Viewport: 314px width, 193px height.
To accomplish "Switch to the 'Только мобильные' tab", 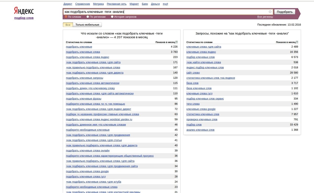I will tap(87, 25).
